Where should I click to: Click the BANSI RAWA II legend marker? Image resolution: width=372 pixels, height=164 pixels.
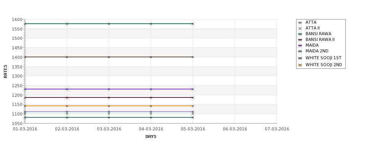300,40
